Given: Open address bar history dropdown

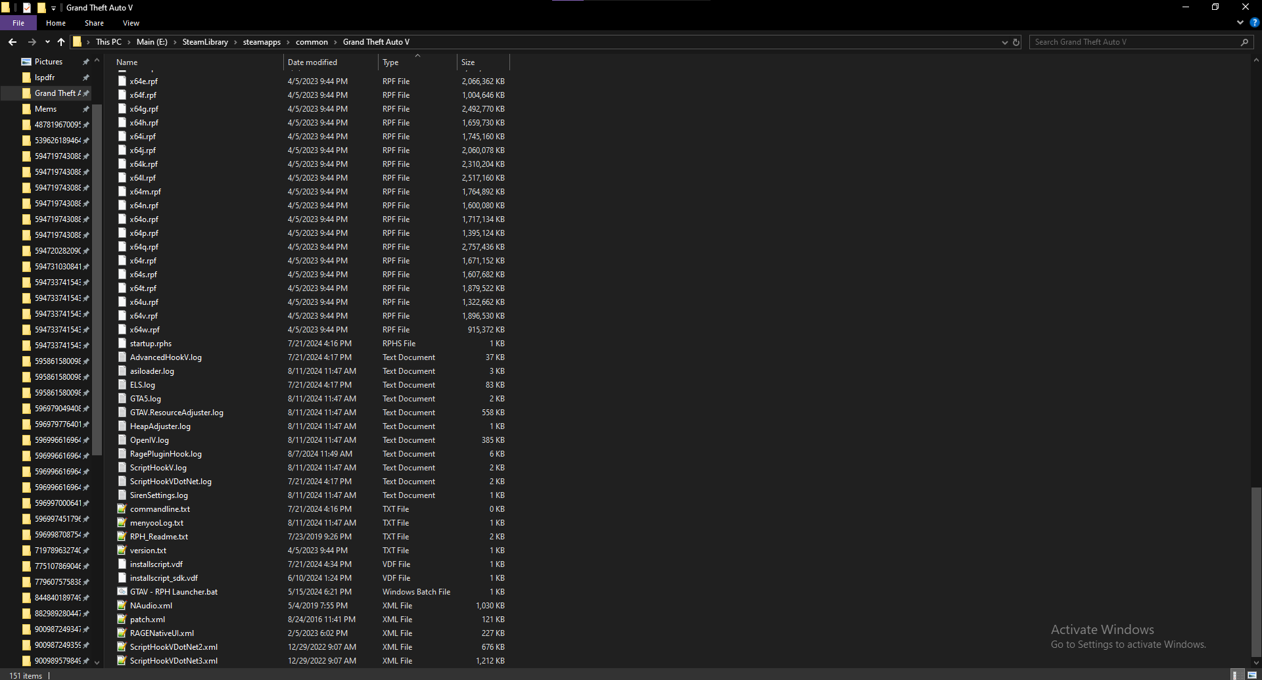Looking at the screenshot, I should click(x=1004, y=42).
